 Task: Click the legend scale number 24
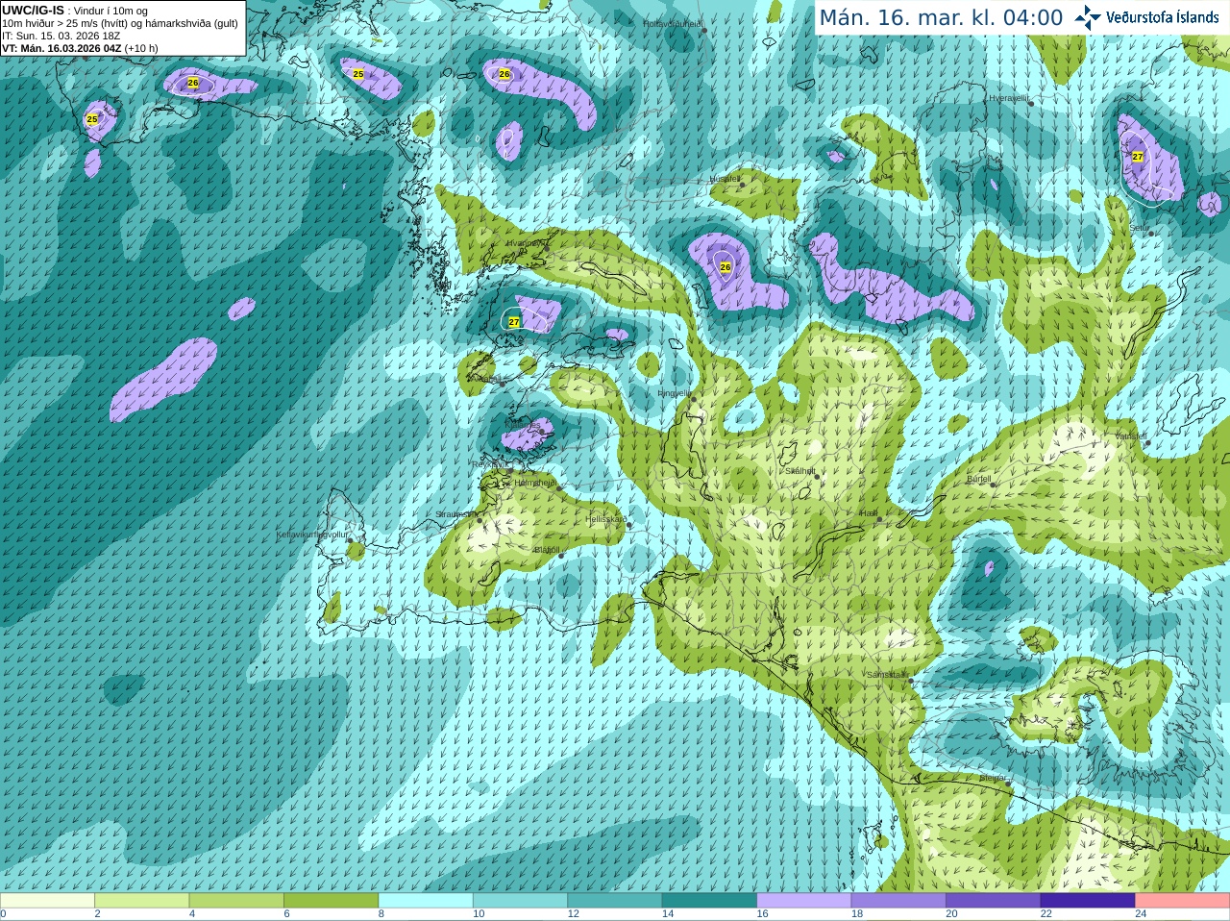coord(1142,914)
